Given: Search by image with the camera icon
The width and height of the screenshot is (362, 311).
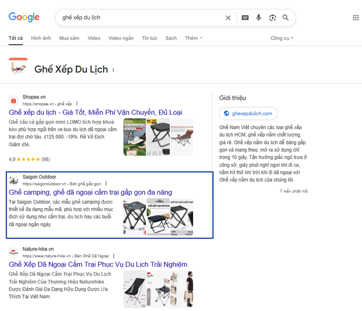Looking at the screenshot, I should click(x=273, y=18).
